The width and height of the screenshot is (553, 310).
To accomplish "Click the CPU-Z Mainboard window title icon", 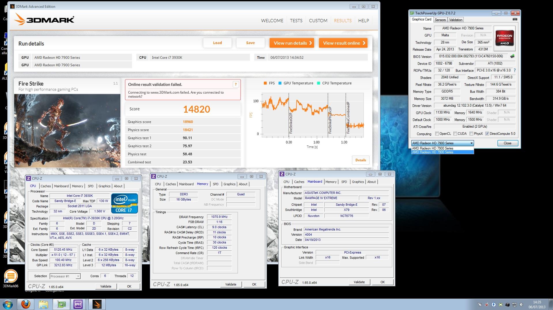I will click(282, 174).
